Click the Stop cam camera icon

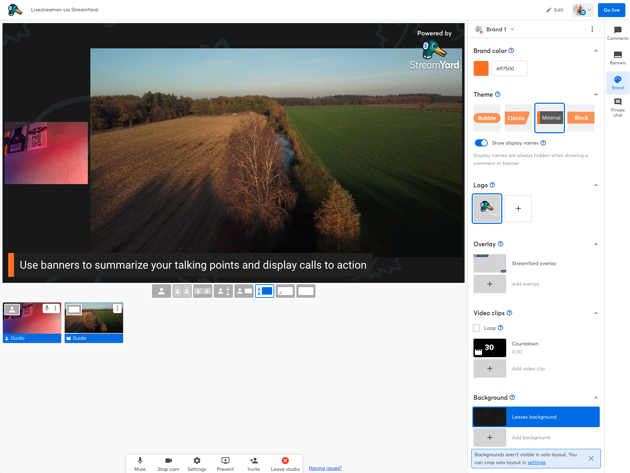pyautogui.click(x=169, y=461)
